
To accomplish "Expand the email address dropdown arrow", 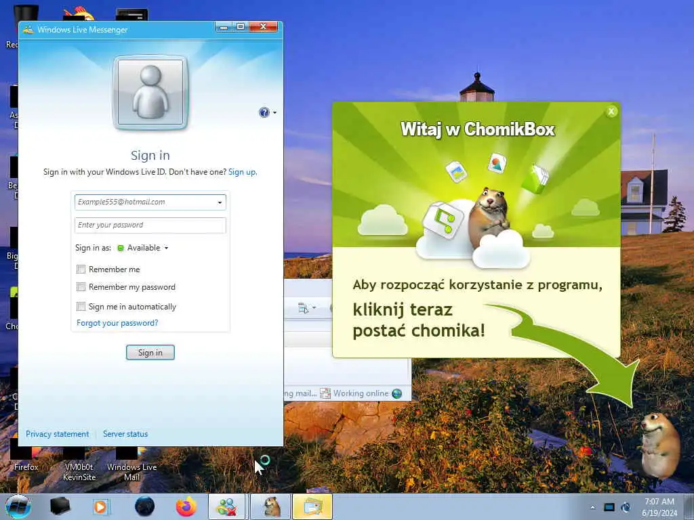I will (220, 202).
